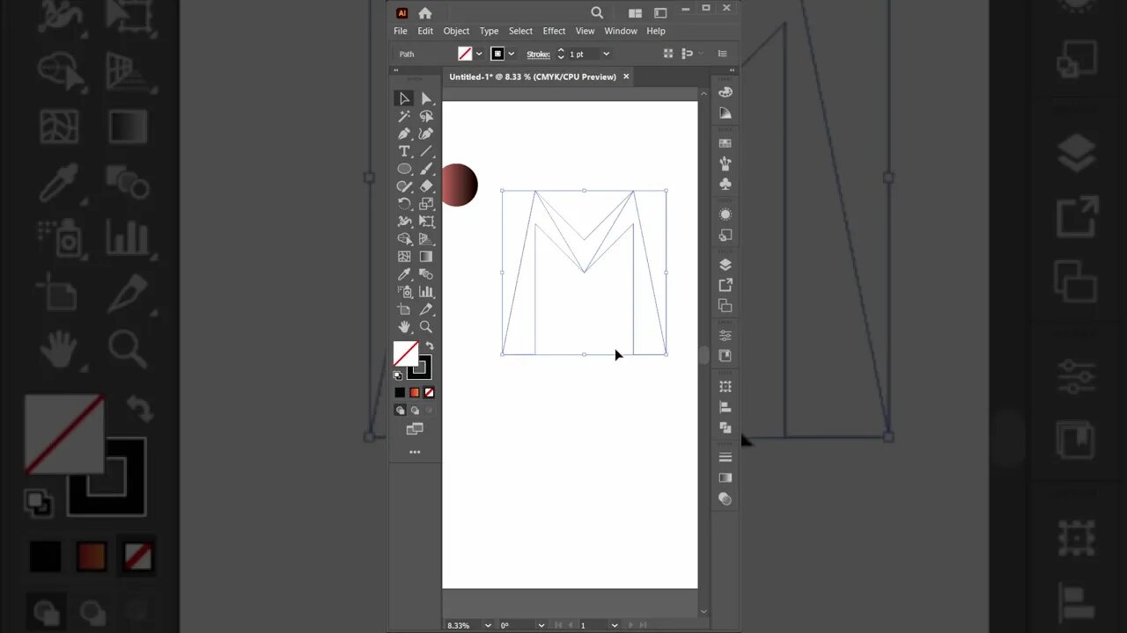Screen dimensions: 1127x633
Task: Select the Eyedropper tool
Action: tap(404, 274)
